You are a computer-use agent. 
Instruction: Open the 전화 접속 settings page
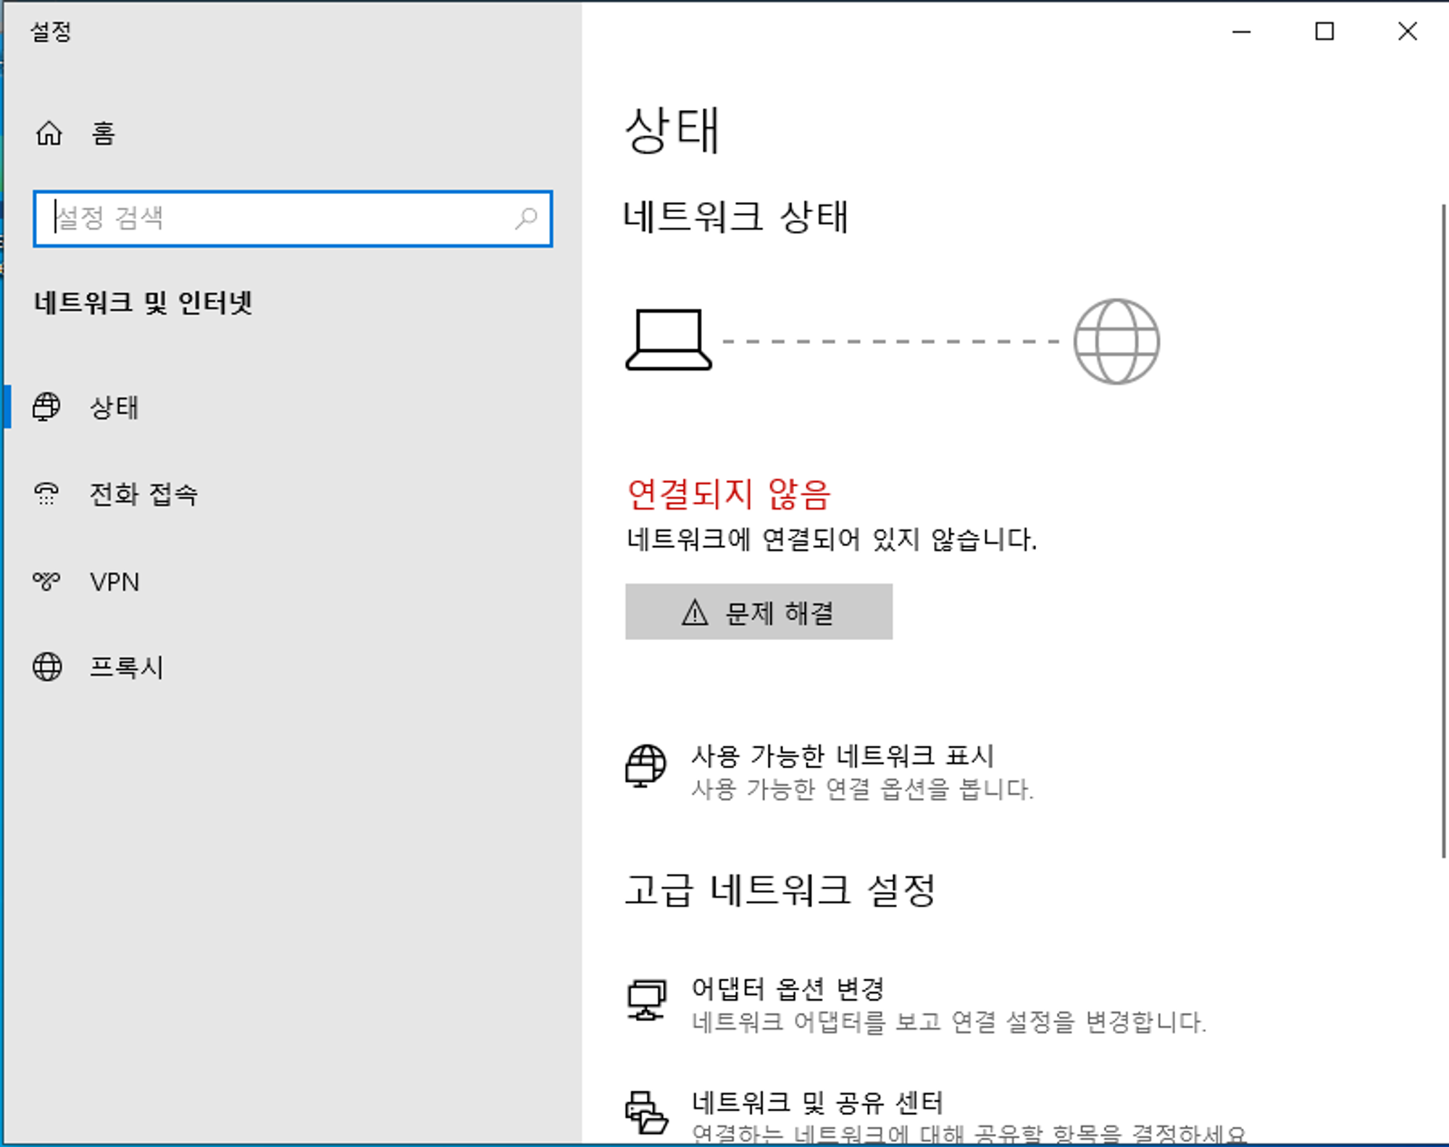[x=143, y=495]
